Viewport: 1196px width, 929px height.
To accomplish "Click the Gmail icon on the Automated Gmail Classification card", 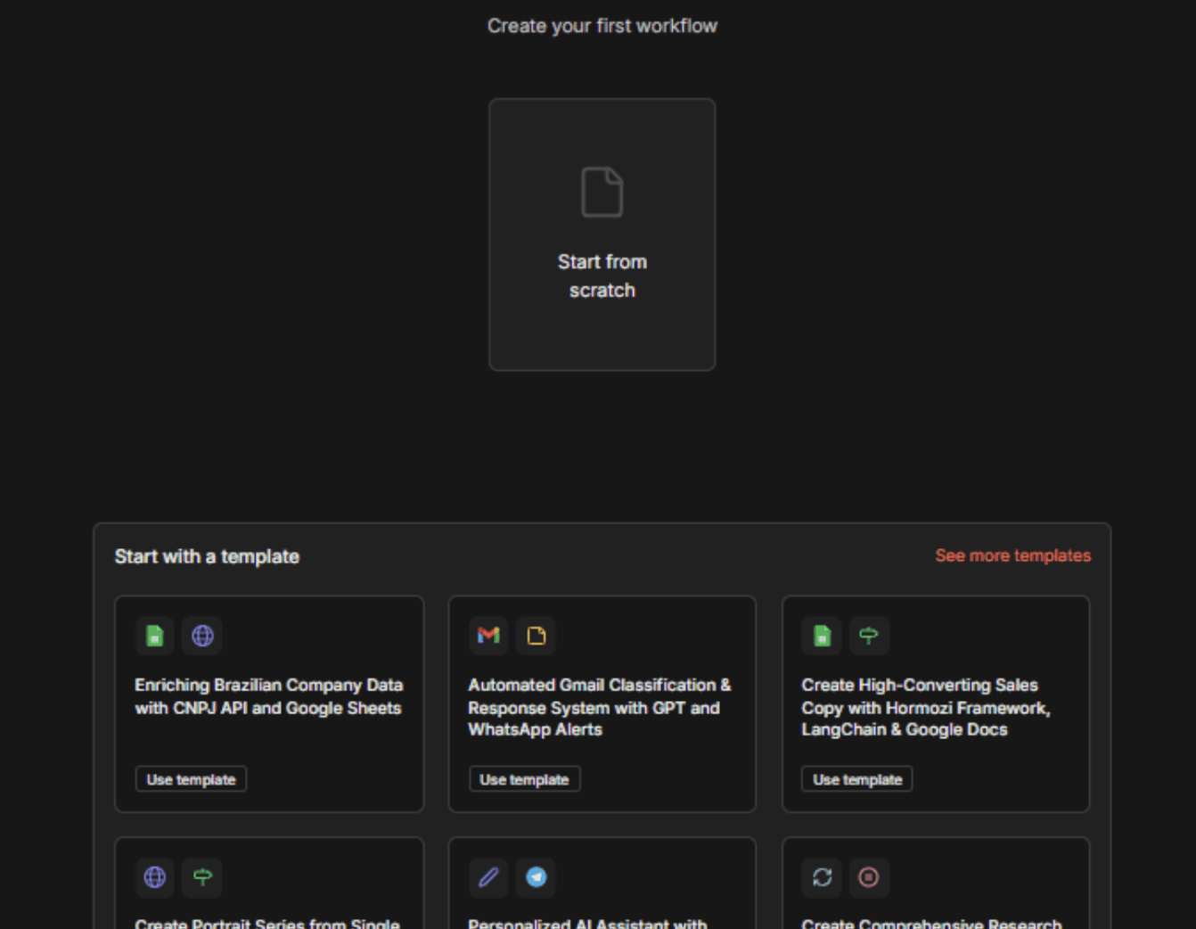I will (488, 636).
